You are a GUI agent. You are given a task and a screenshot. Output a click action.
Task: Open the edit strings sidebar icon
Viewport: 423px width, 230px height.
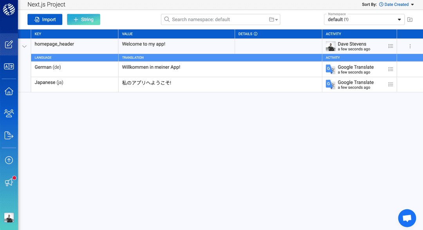point(9,45)
